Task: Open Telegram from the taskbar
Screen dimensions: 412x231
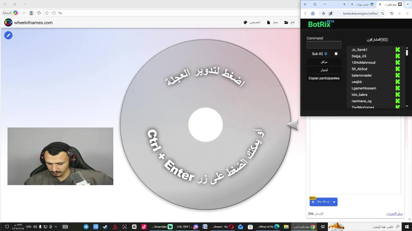Action: [x=86, y=227]
